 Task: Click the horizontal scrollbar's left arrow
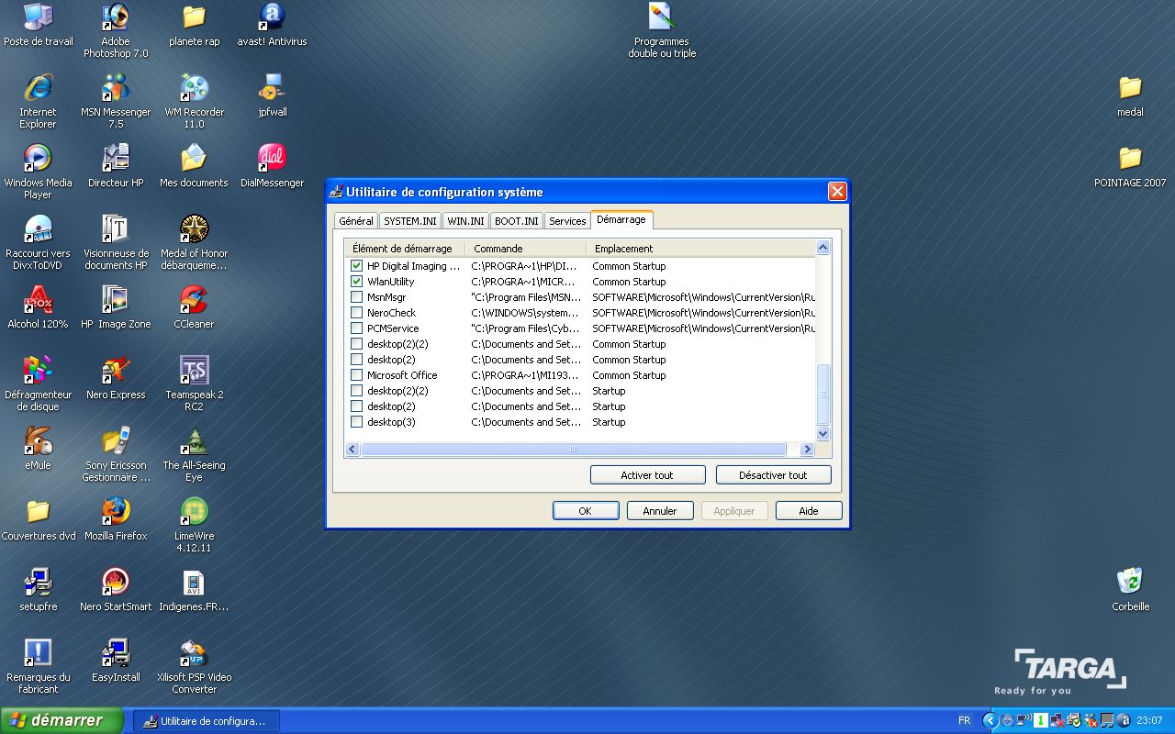click(x=352, y=450)
